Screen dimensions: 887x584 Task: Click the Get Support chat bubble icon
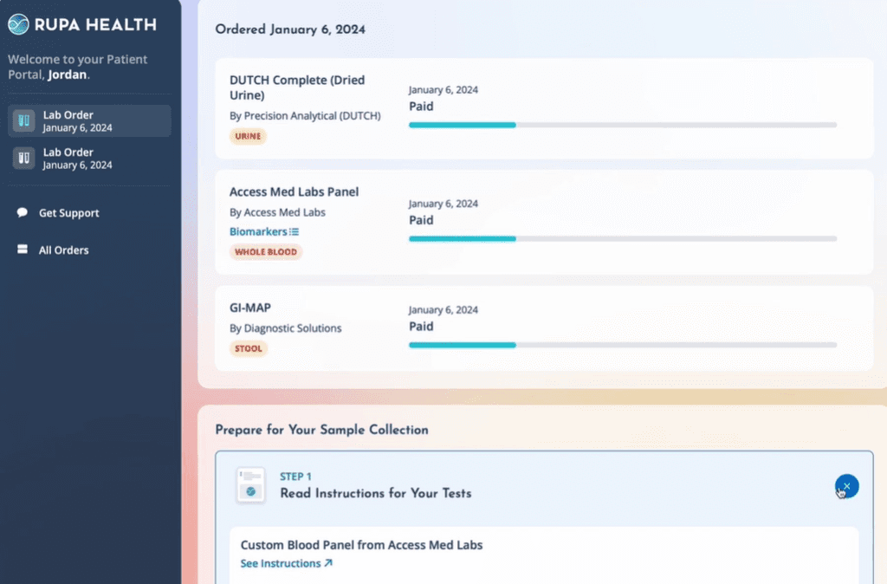pos(20,212)
